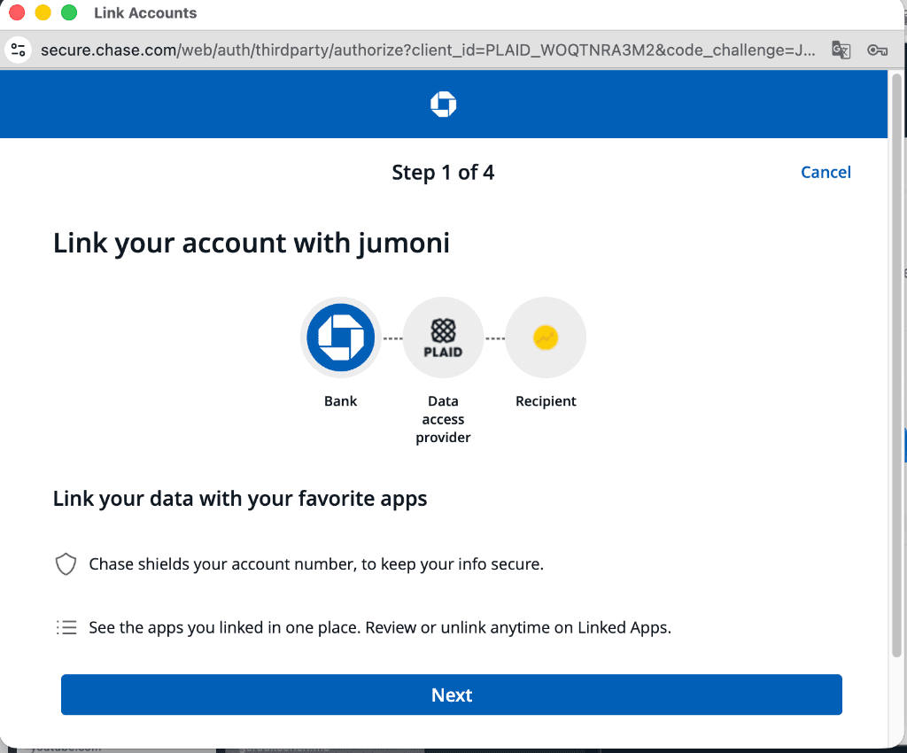Open site settings icon in address bar
Viewport: 907px width, 753px height.
(19, 50)
